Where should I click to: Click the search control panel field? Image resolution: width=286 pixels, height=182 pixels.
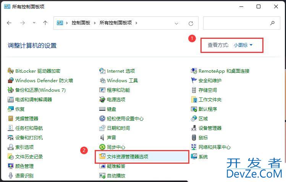point(241,23)
